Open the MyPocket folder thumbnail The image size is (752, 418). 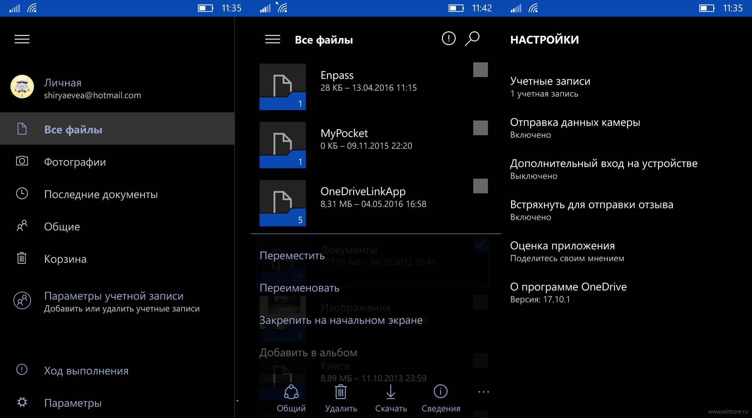(283, 145)
